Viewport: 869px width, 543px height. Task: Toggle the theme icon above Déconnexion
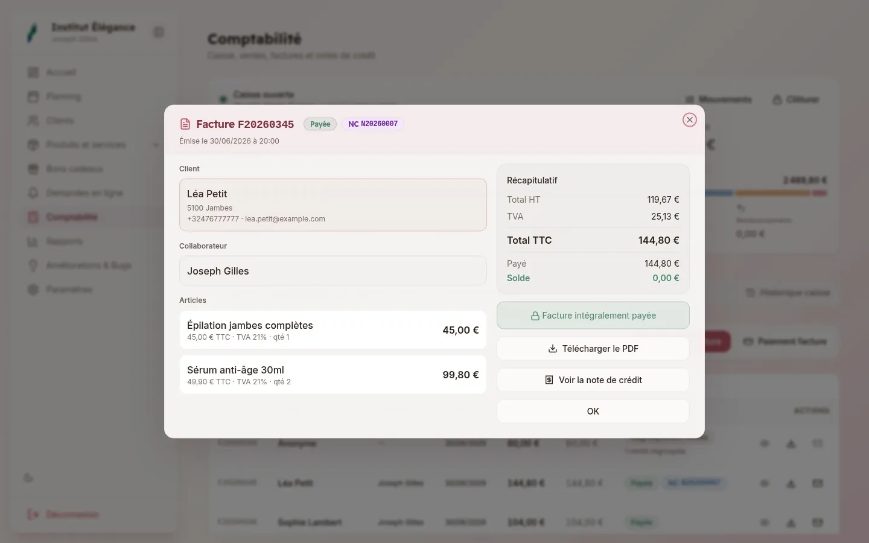pos(28,478)
